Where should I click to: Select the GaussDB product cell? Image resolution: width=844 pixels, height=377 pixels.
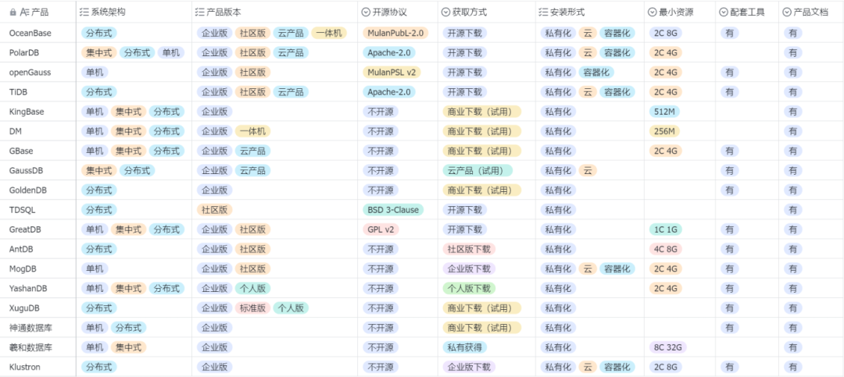point(38,170)
